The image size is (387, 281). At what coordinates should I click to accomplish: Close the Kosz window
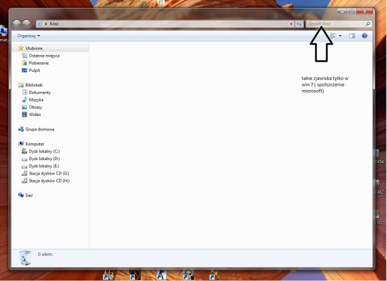click(x=365, y=11)
